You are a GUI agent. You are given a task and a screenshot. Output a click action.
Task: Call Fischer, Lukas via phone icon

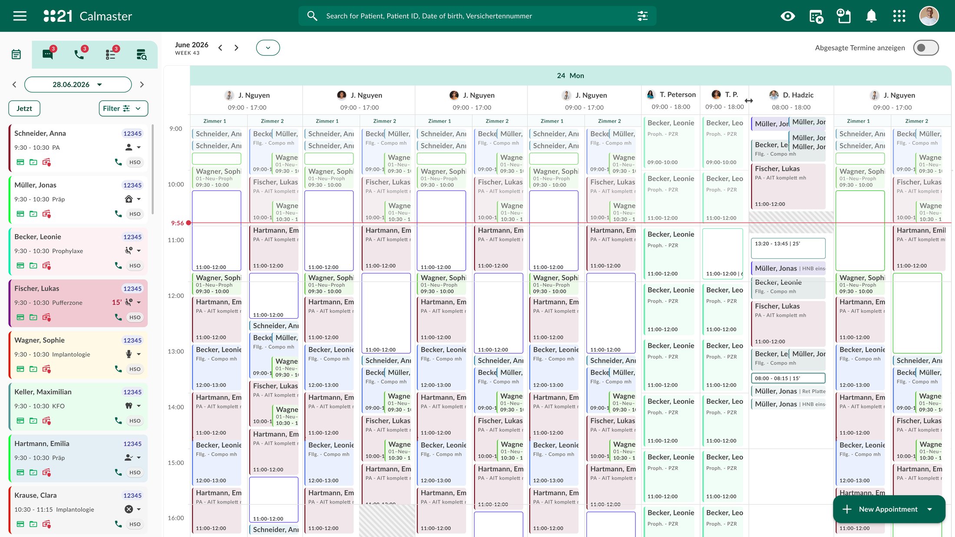118,317
